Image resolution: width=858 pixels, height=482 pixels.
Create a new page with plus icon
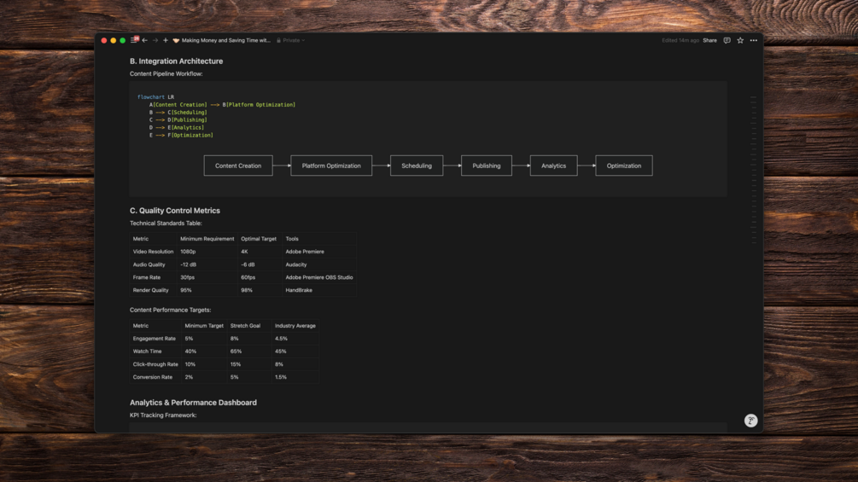tap(166, 40)
